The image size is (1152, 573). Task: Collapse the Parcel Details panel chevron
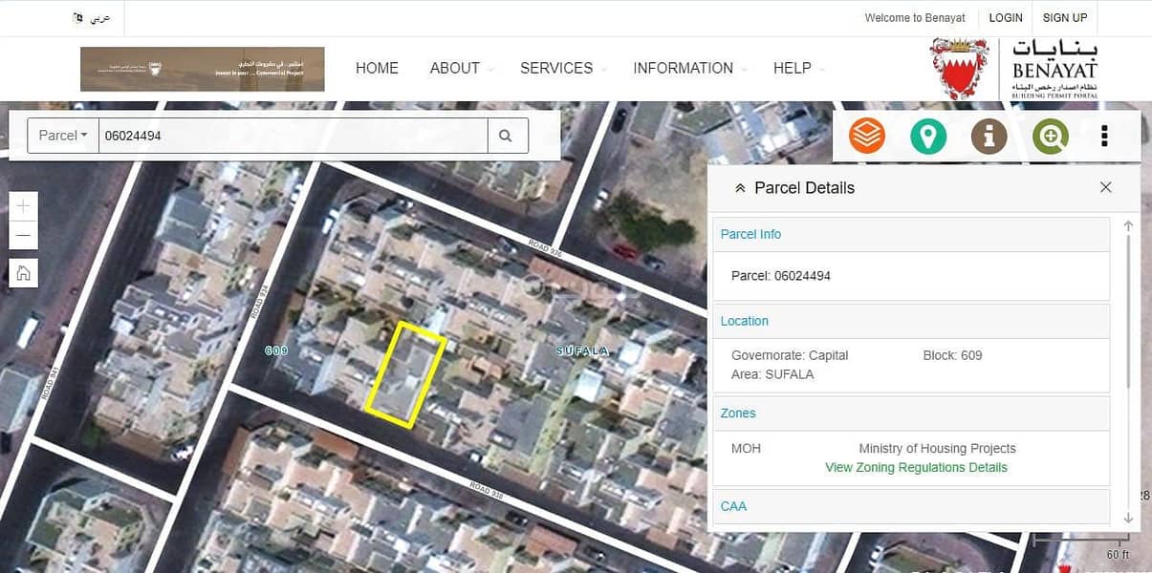[739, 188]
